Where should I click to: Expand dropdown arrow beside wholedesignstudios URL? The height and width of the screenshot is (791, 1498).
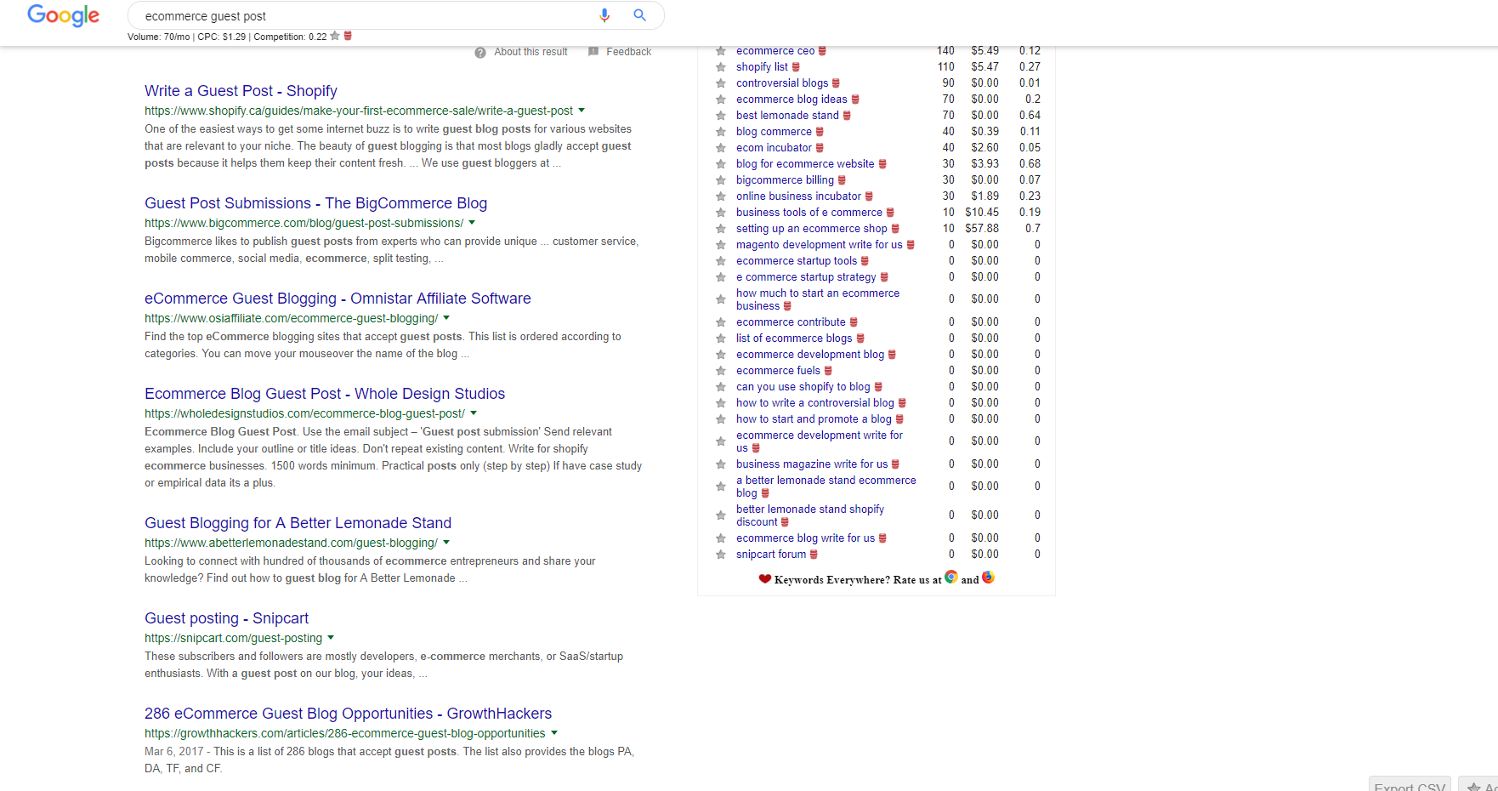(x=474, y=413)
